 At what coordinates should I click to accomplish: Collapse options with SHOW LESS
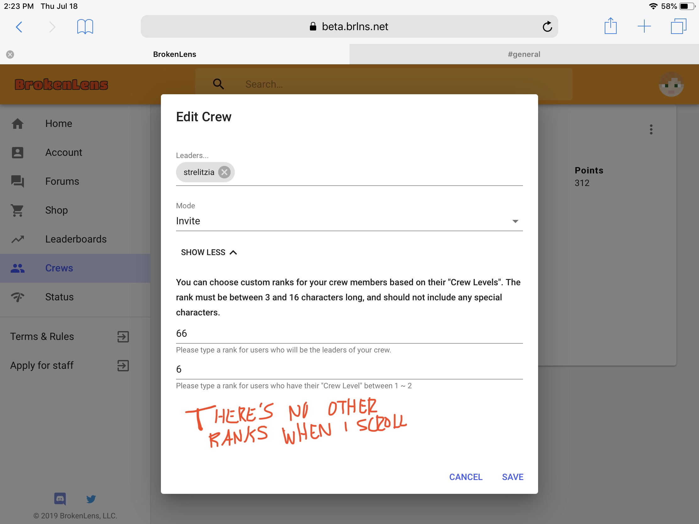pyautogui.click(x=209, y=252)
